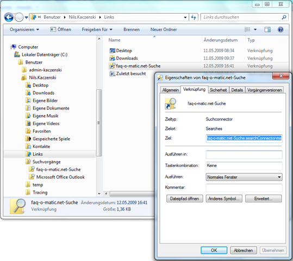This screenshot has width=293, height=261.
Task: Open the Freigeben für dropdown
Action: click(x=97, y=29)
